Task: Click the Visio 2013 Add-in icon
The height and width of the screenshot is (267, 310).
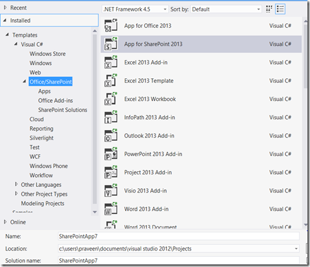Action: click(111, 190)
